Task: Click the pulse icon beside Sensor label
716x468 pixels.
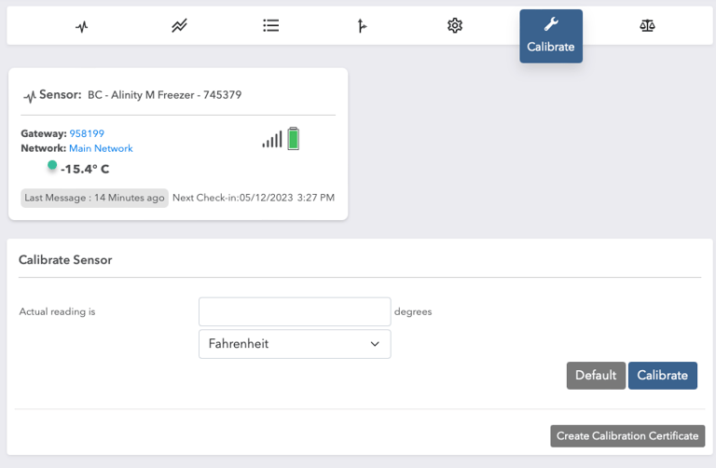Action: (x=30, y=96)
